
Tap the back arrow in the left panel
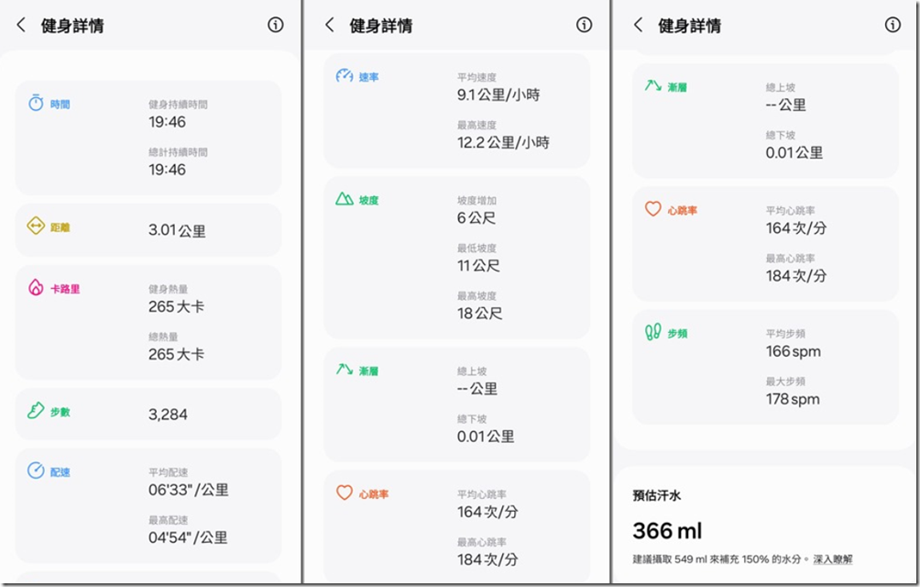click(21, 26)
